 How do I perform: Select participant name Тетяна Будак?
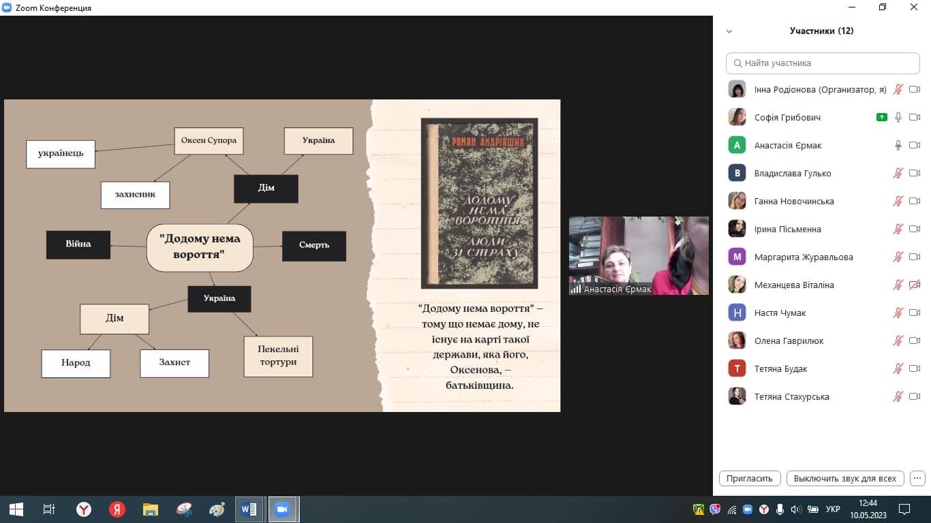pos(781,368)
